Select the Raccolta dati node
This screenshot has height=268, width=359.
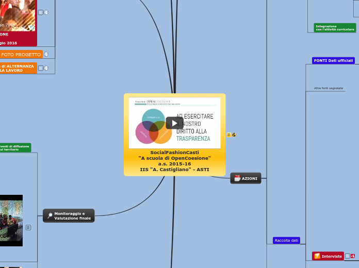[286, 240]
